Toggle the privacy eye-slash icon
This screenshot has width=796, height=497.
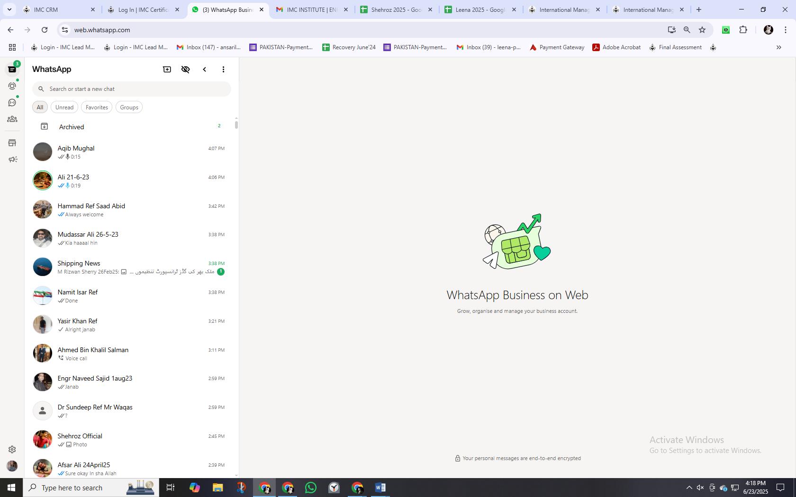[186, 70]
